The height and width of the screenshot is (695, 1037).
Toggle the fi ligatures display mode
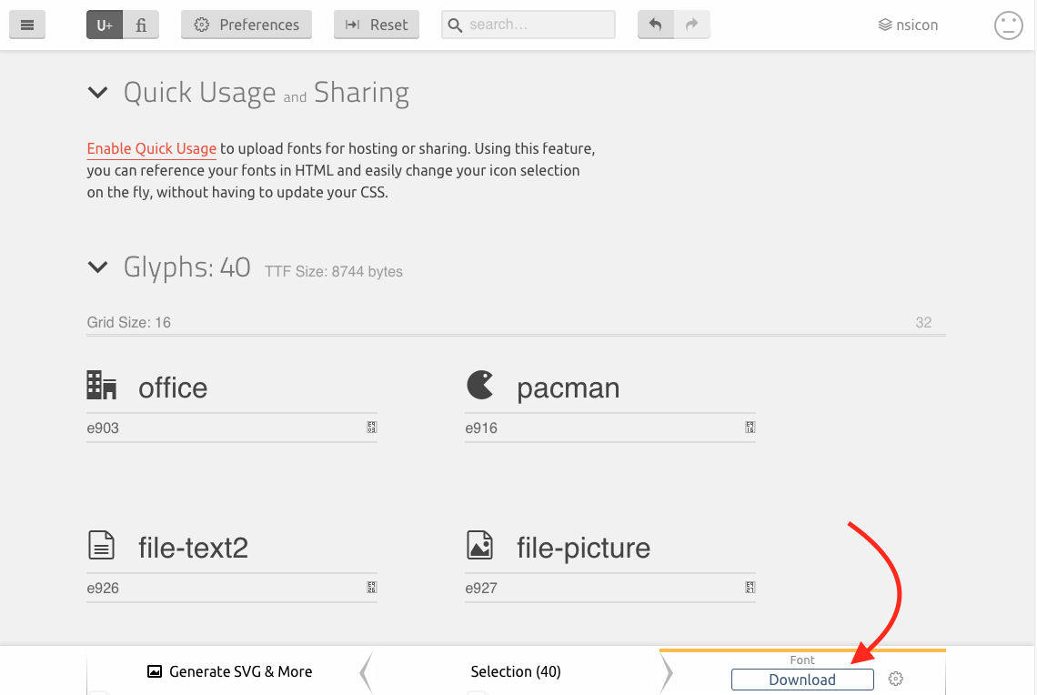(141, 25)
